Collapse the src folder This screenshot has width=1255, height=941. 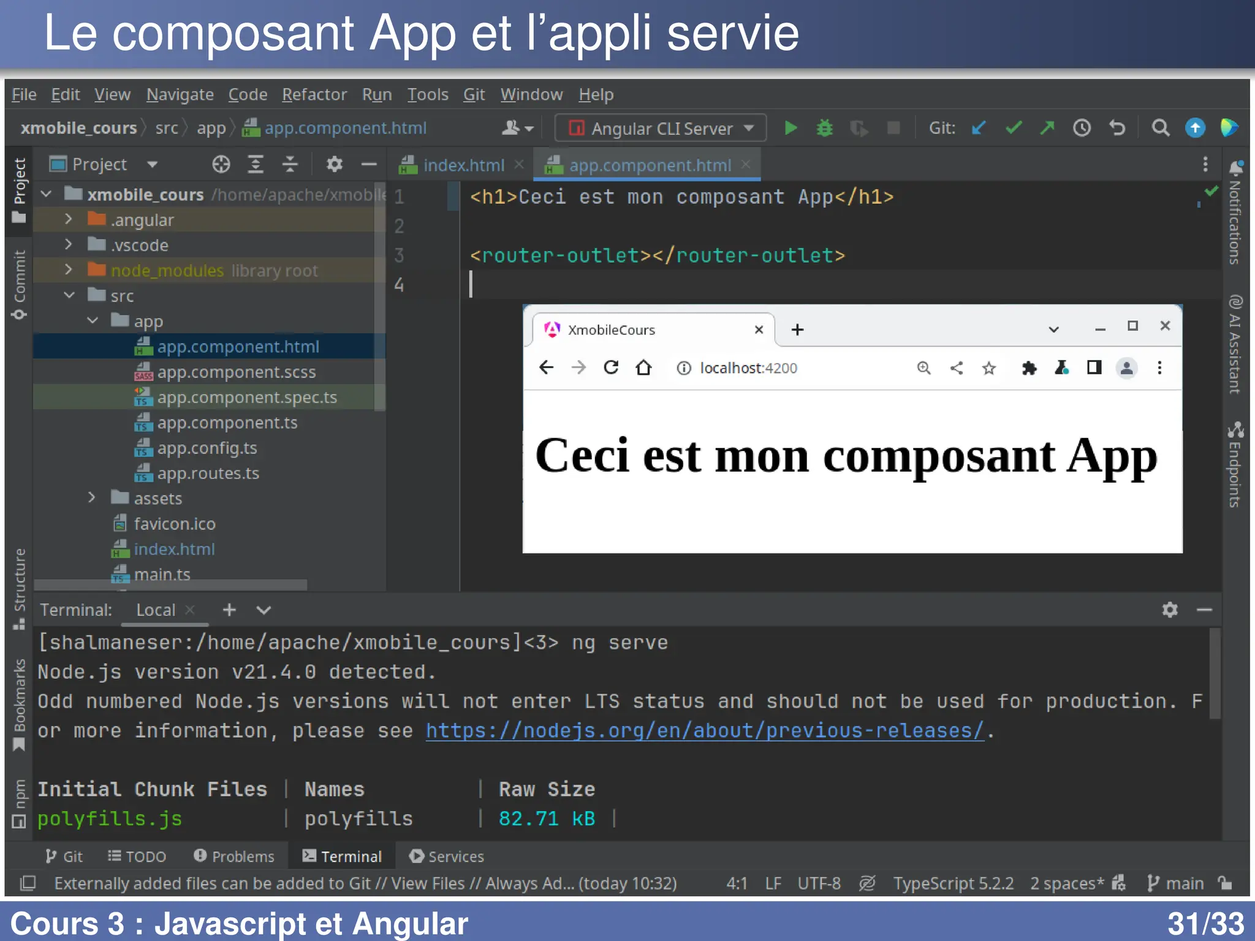69,295
